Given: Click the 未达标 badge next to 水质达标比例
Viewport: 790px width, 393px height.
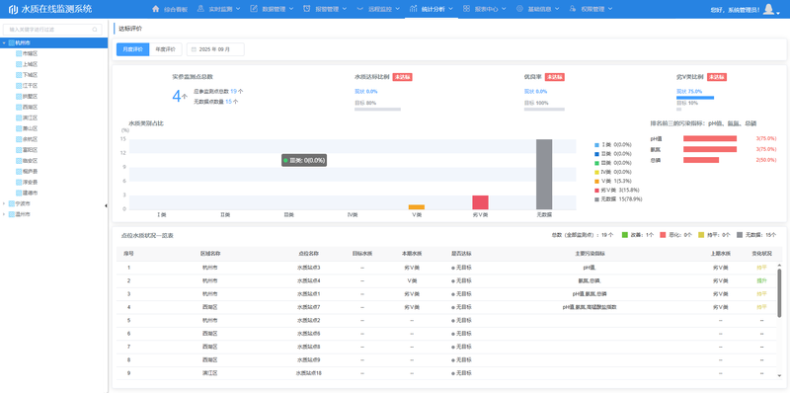Looking at the screenshot, I should point(403,77).
